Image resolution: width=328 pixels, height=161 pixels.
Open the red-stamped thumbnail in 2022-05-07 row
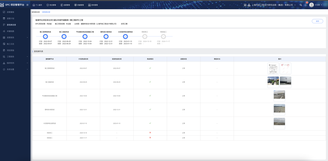(285, 68)
